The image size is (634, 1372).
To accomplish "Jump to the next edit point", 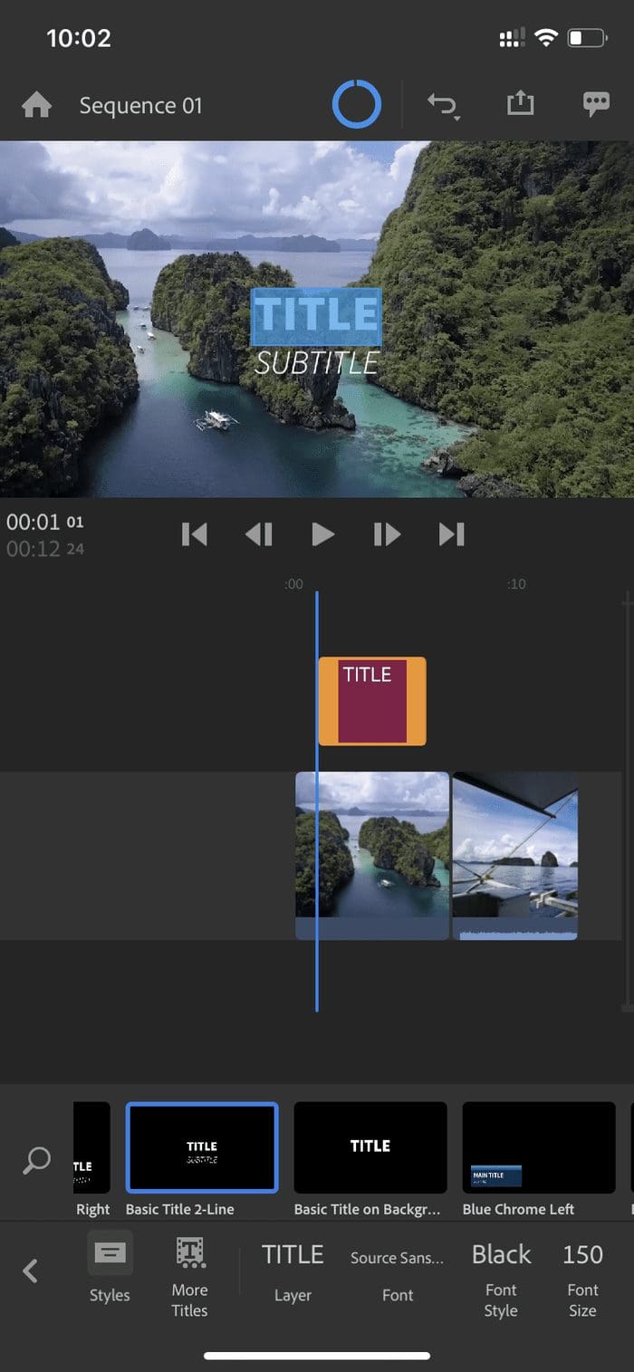I will [x=451, y=534].
